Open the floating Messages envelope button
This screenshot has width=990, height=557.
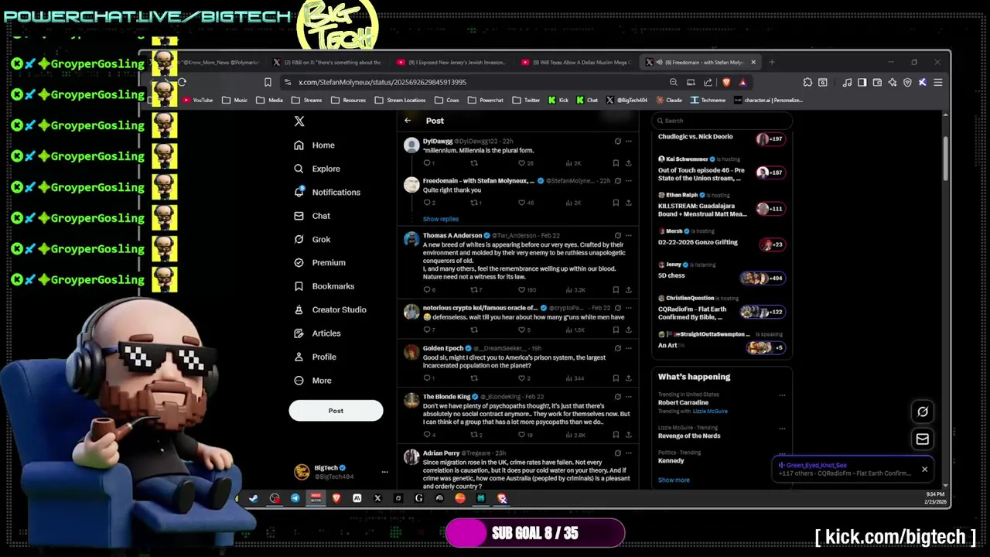pos(923,439)
